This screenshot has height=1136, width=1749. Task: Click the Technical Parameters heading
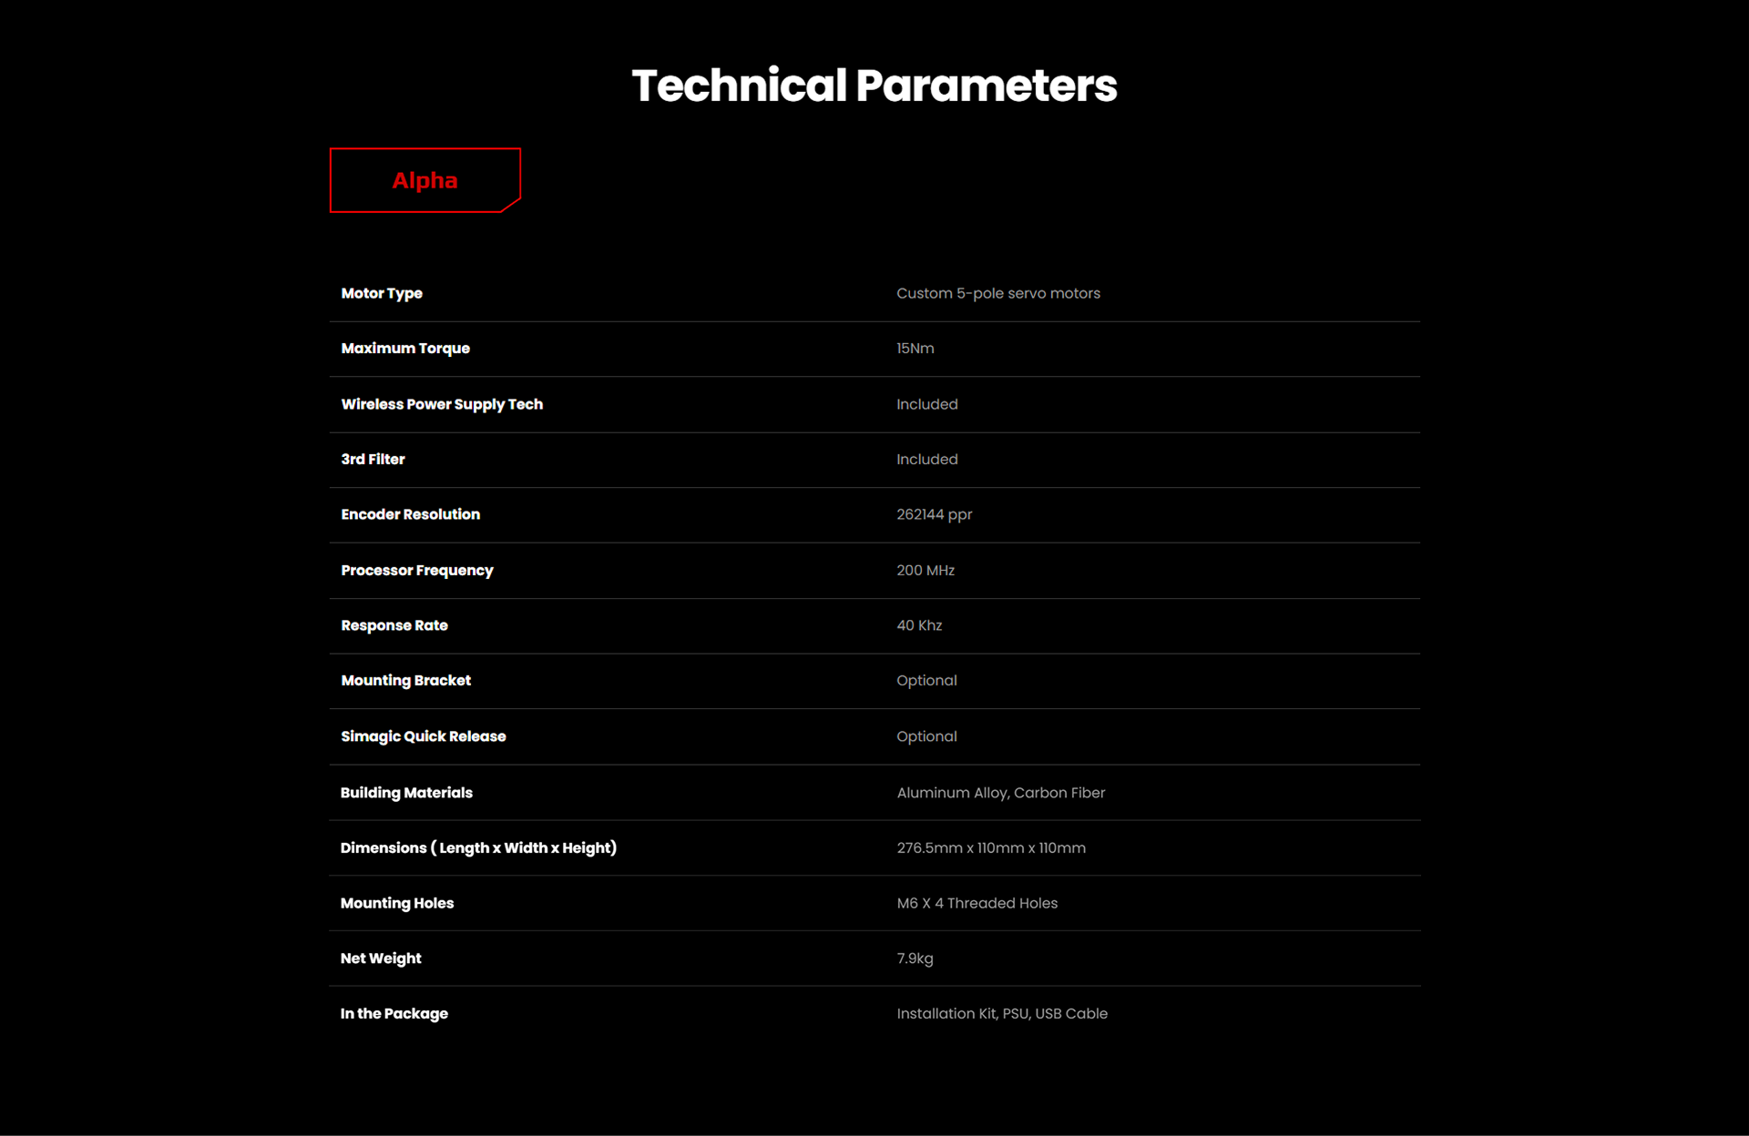(874, 86)
